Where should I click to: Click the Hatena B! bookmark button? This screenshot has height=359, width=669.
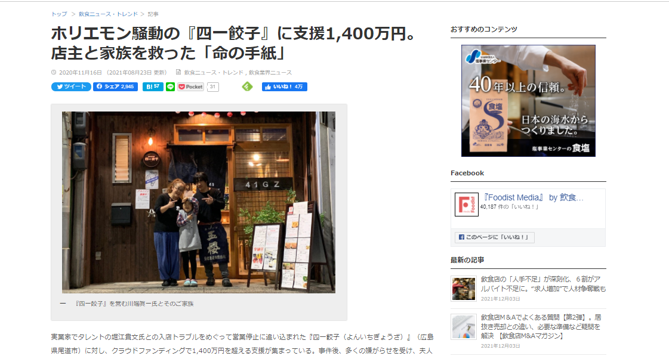(x=153, y=86)
